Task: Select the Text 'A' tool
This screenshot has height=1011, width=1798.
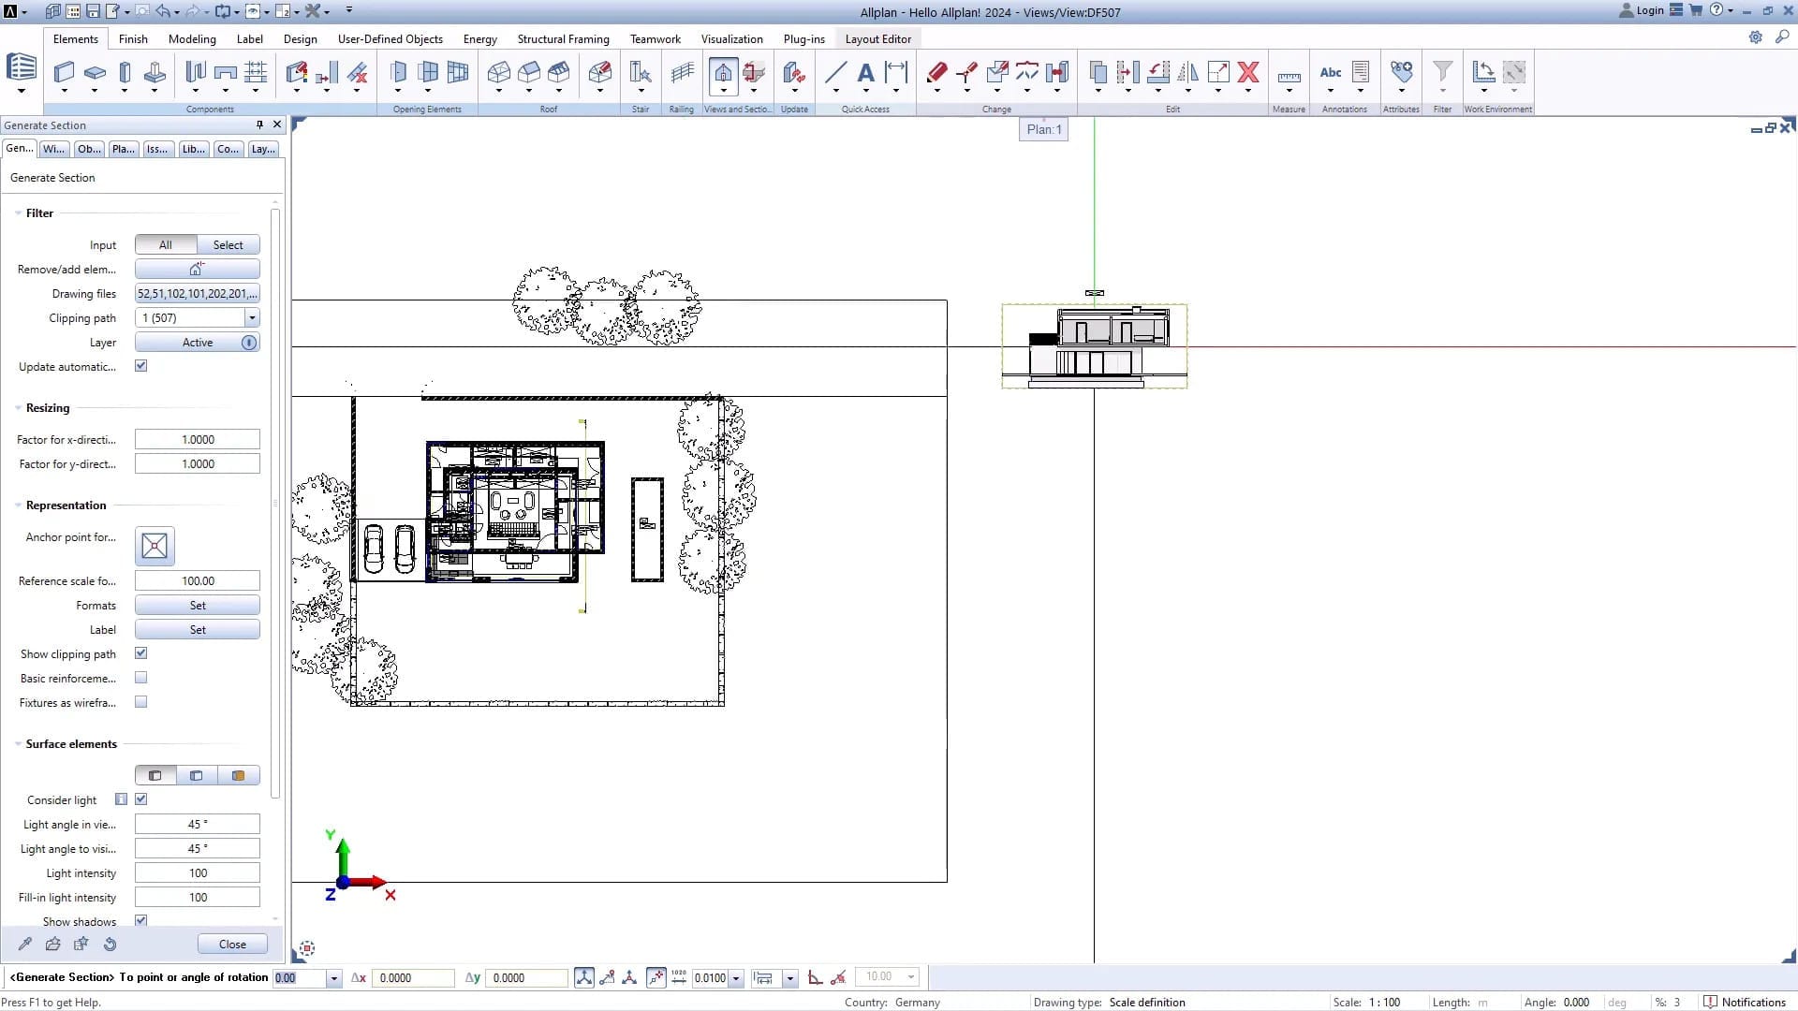Action: click(865, 72)
